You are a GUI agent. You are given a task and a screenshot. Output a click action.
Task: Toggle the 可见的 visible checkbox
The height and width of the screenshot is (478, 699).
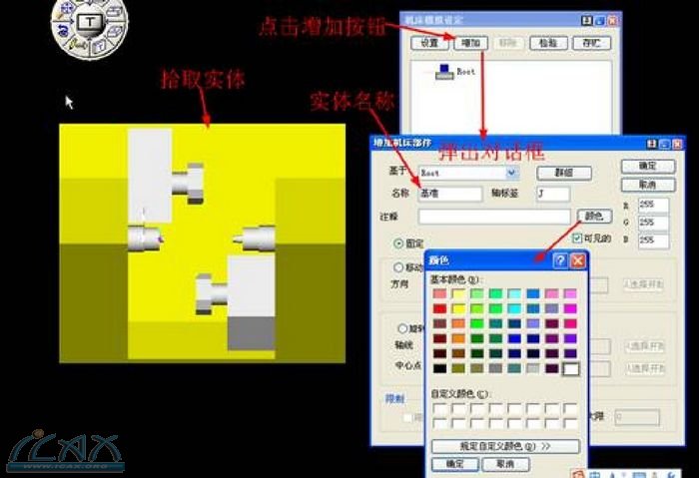click(577, 239)
